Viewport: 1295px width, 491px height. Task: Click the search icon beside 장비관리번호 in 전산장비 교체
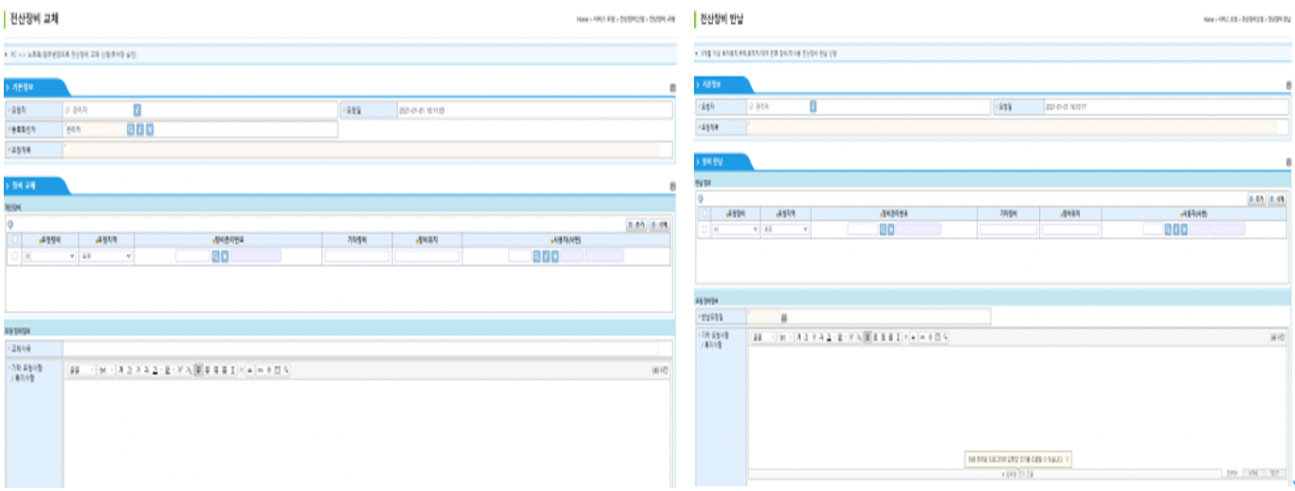coord(215,256)
